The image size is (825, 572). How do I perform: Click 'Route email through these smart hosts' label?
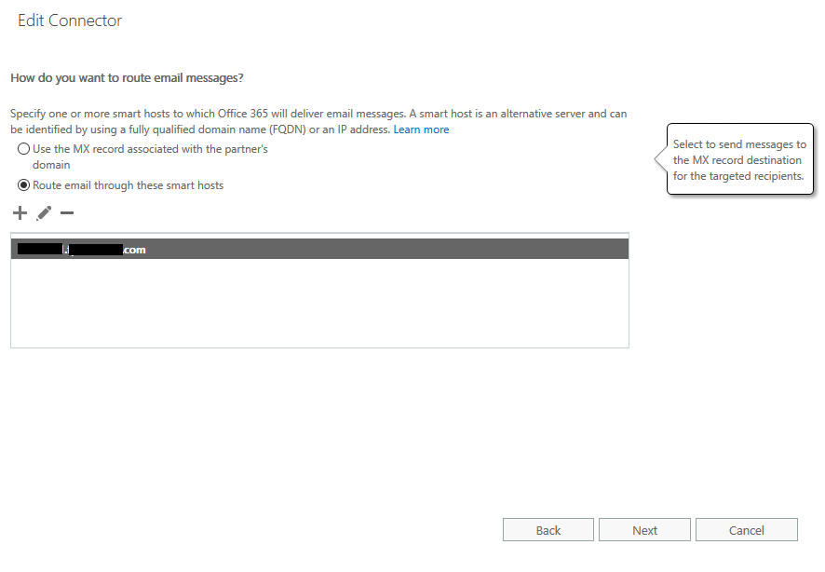point(128,185)
